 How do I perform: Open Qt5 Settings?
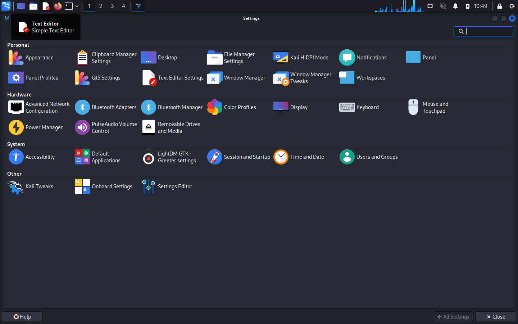point(97,78)
